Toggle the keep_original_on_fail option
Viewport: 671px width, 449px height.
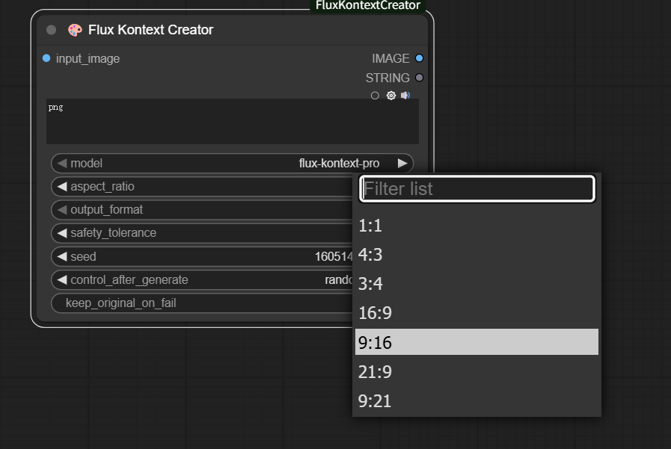pyautogui.click(x=202, y=303)
